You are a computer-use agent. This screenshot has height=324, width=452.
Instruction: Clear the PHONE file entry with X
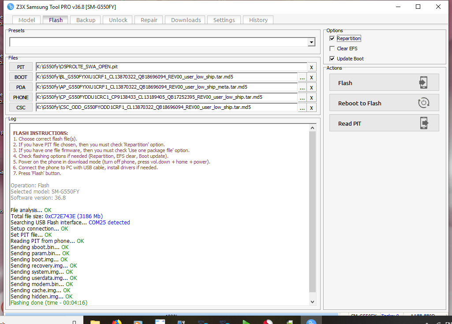click(x=311, y=97)
